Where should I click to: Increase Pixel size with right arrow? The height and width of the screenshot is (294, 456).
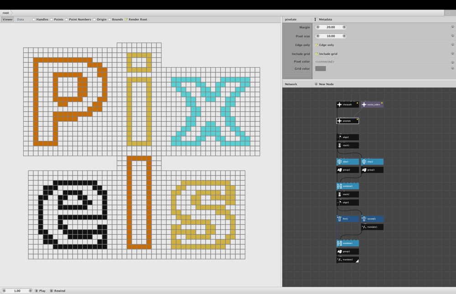344,36
